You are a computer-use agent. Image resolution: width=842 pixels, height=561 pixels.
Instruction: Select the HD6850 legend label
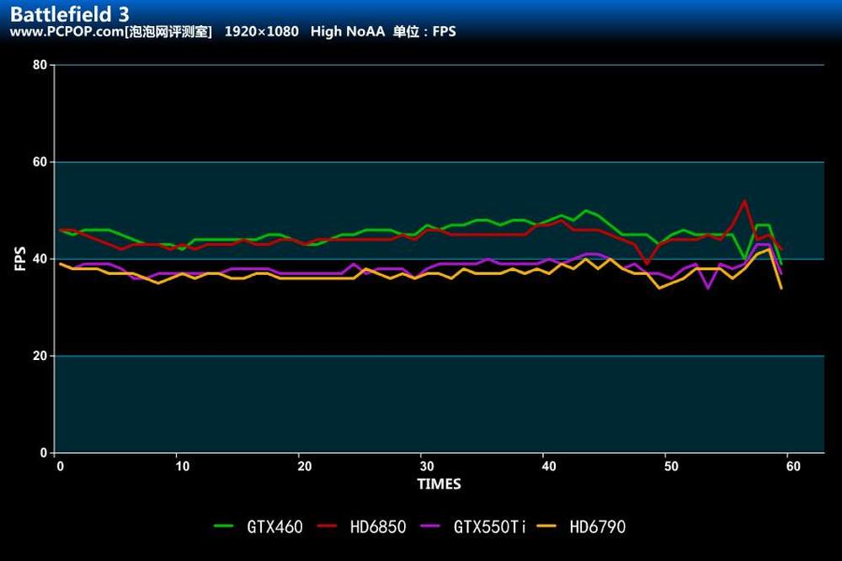[x=377, y=527]
